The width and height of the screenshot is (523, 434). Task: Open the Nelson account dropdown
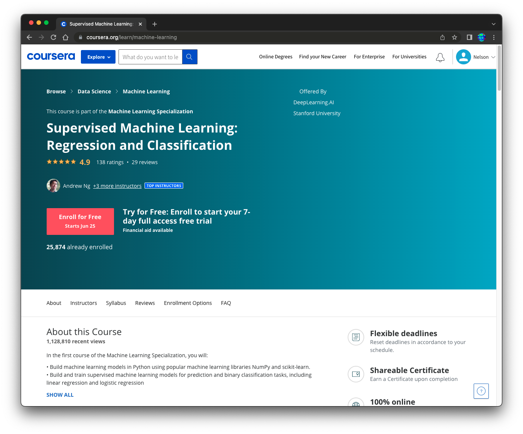(x=476, y=57)
